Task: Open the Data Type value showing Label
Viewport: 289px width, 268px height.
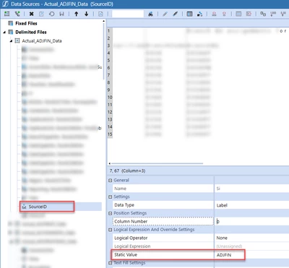Action: tap(251, 205)
